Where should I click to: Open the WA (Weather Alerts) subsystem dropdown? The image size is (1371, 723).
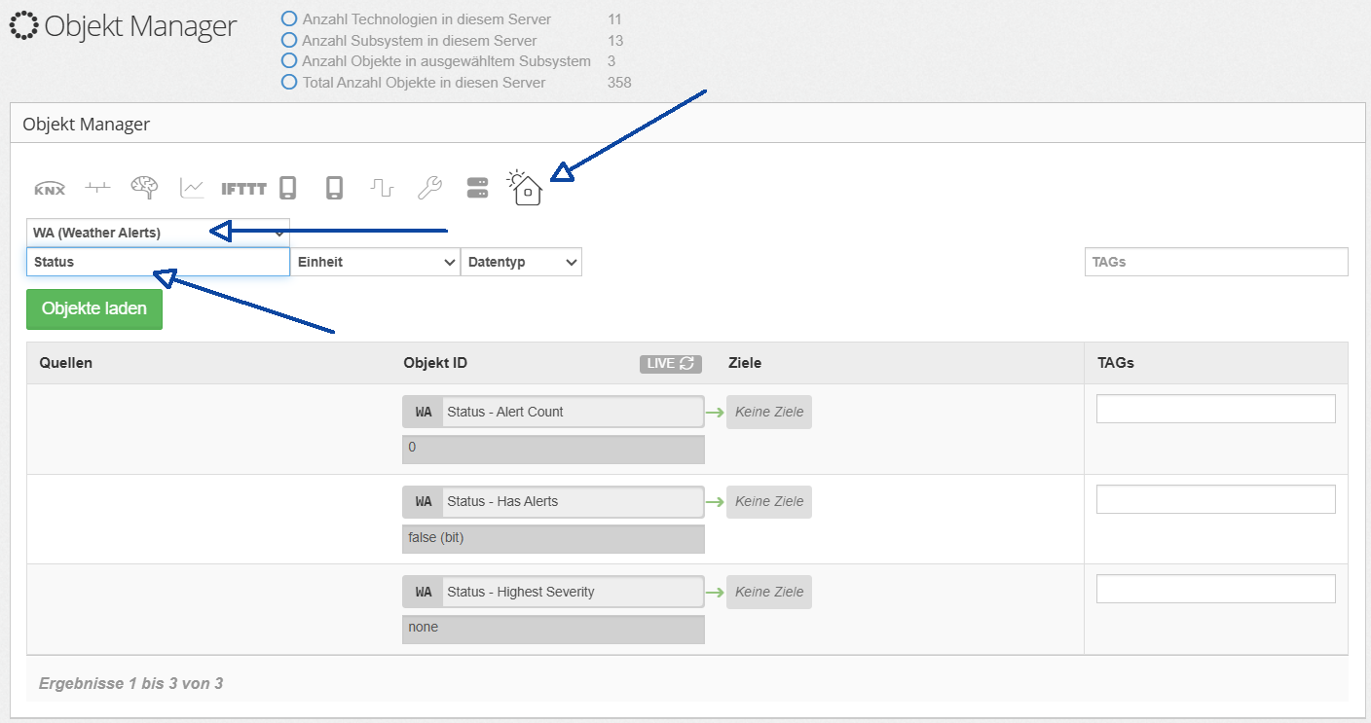[x=158, y=233]
